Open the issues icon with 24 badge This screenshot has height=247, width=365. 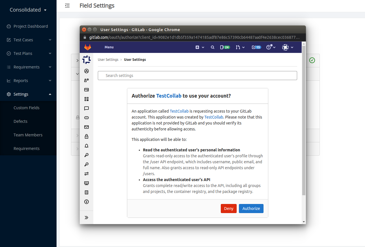click(x=225, y=47)
